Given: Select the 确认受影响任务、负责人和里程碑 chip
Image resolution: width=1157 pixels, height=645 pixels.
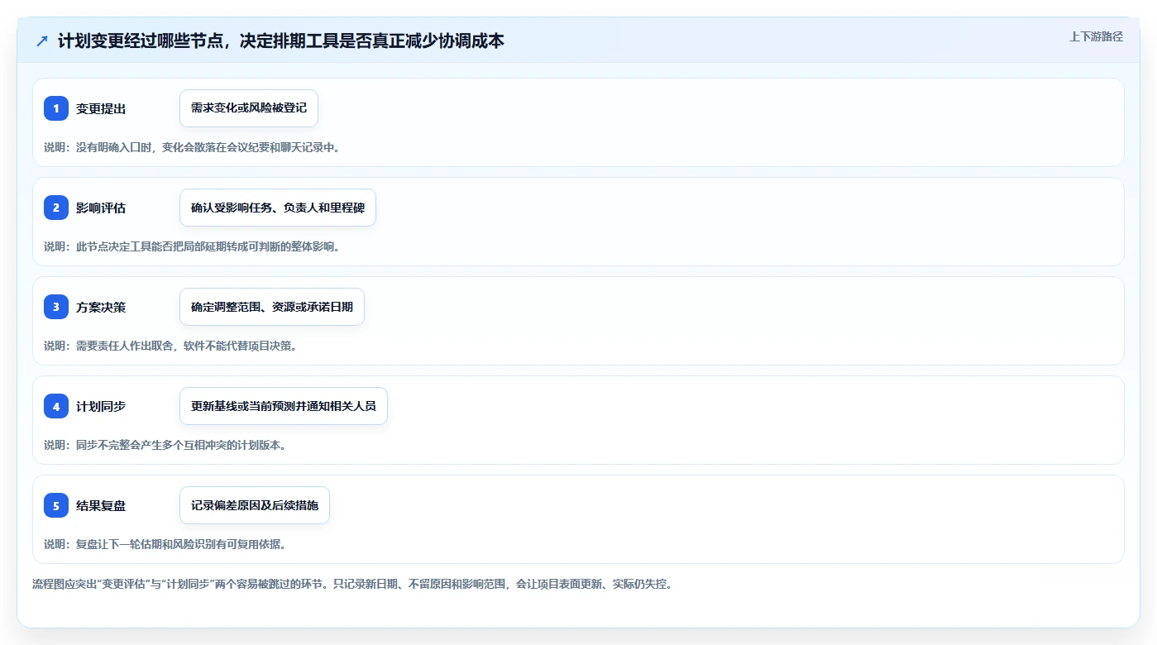Looking at the screenshot, I should coord(278,208).
